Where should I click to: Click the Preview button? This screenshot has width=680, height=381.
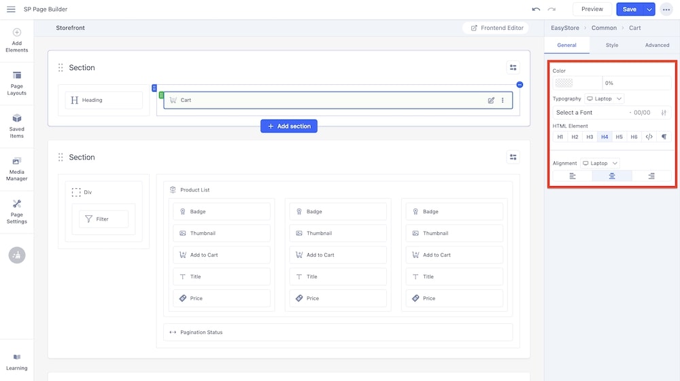pyautogui.click(x=592, y=10)
